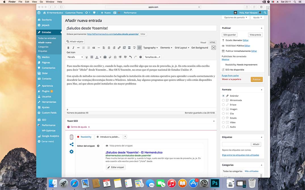
Task: Center align the text
Action: point(109,48)
